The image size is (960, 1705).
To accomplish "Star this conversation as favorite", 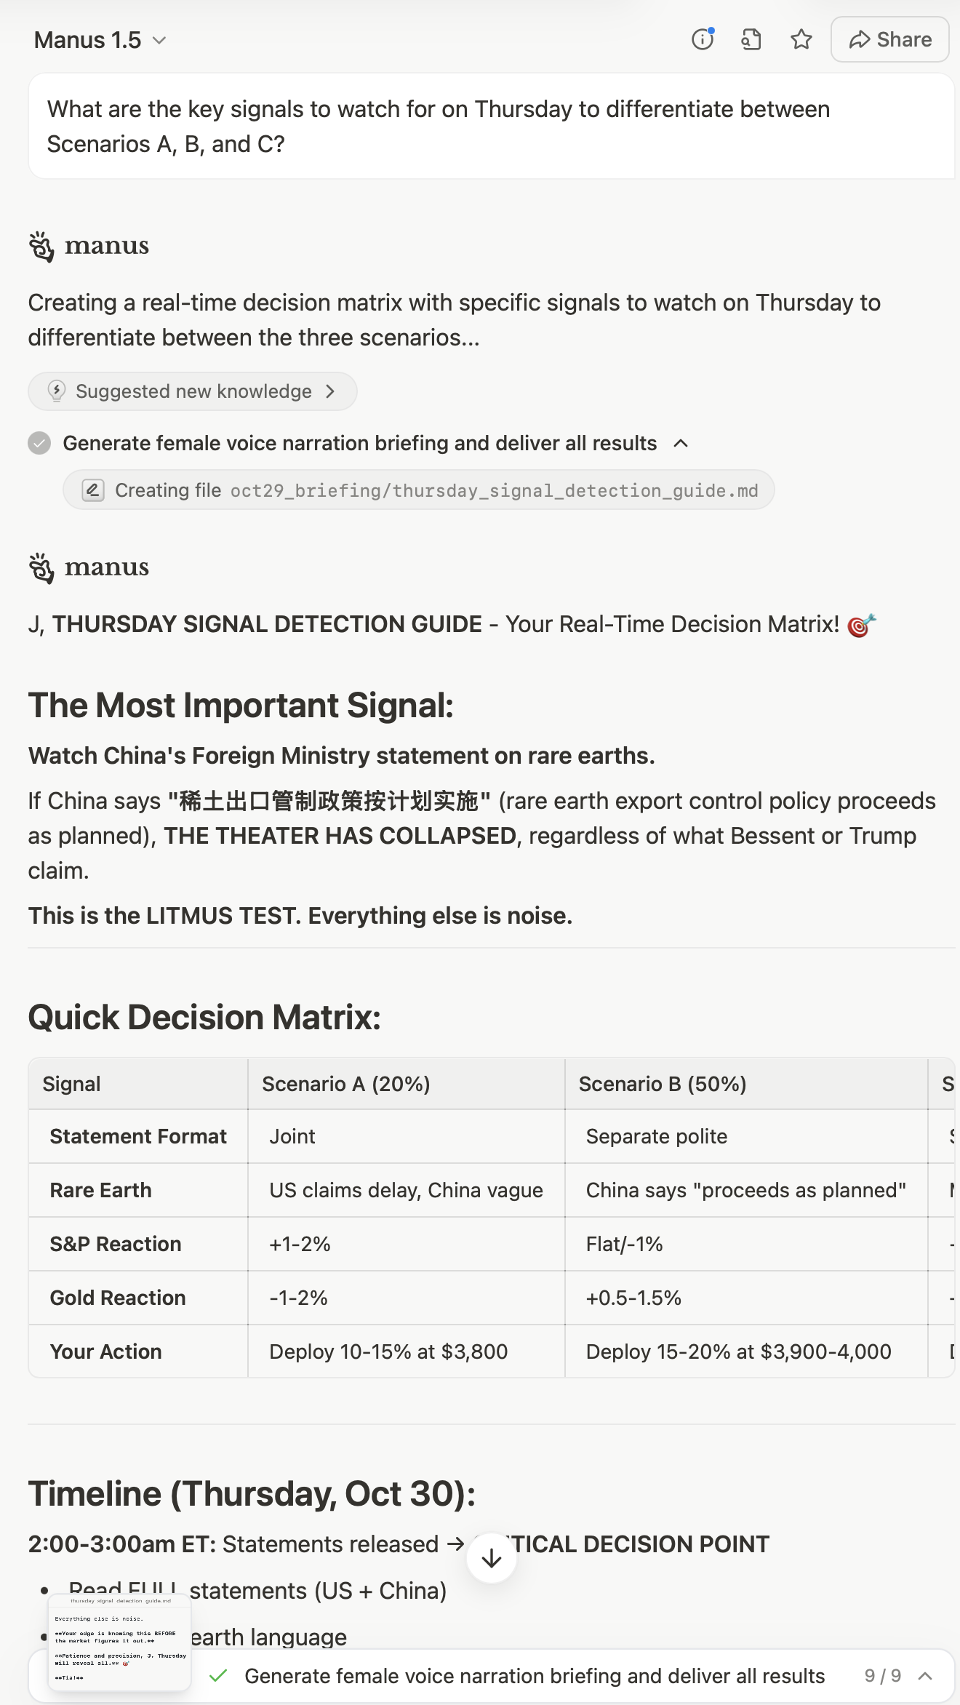I will click(x=801, y=39).
